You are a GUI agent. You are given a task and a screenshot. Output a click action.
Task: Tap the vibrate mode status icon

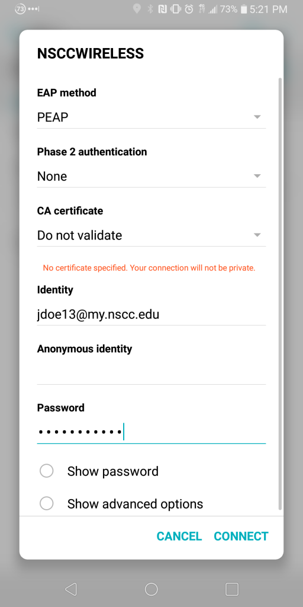pyautogui.click(x=175, y=9)
